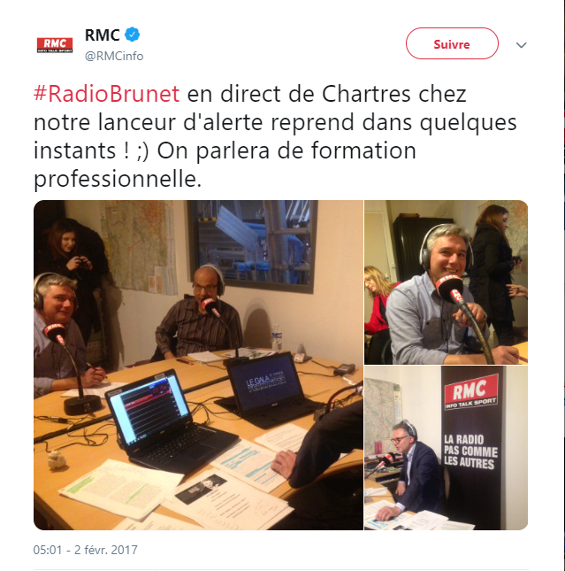Click the red RMC microphone in top-right photo
Image resolution: width=565 pixels, height=571 pixels.
point(450,289)
